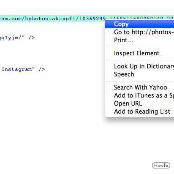This screenshot has width=174, height=174.
Task: Click the word 'Instagram' in the source code
Action: [x=16, y=69]
